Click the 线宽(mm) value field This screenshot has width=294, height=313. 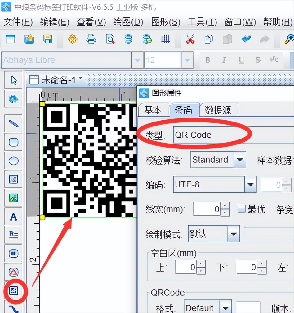(207, 209)
